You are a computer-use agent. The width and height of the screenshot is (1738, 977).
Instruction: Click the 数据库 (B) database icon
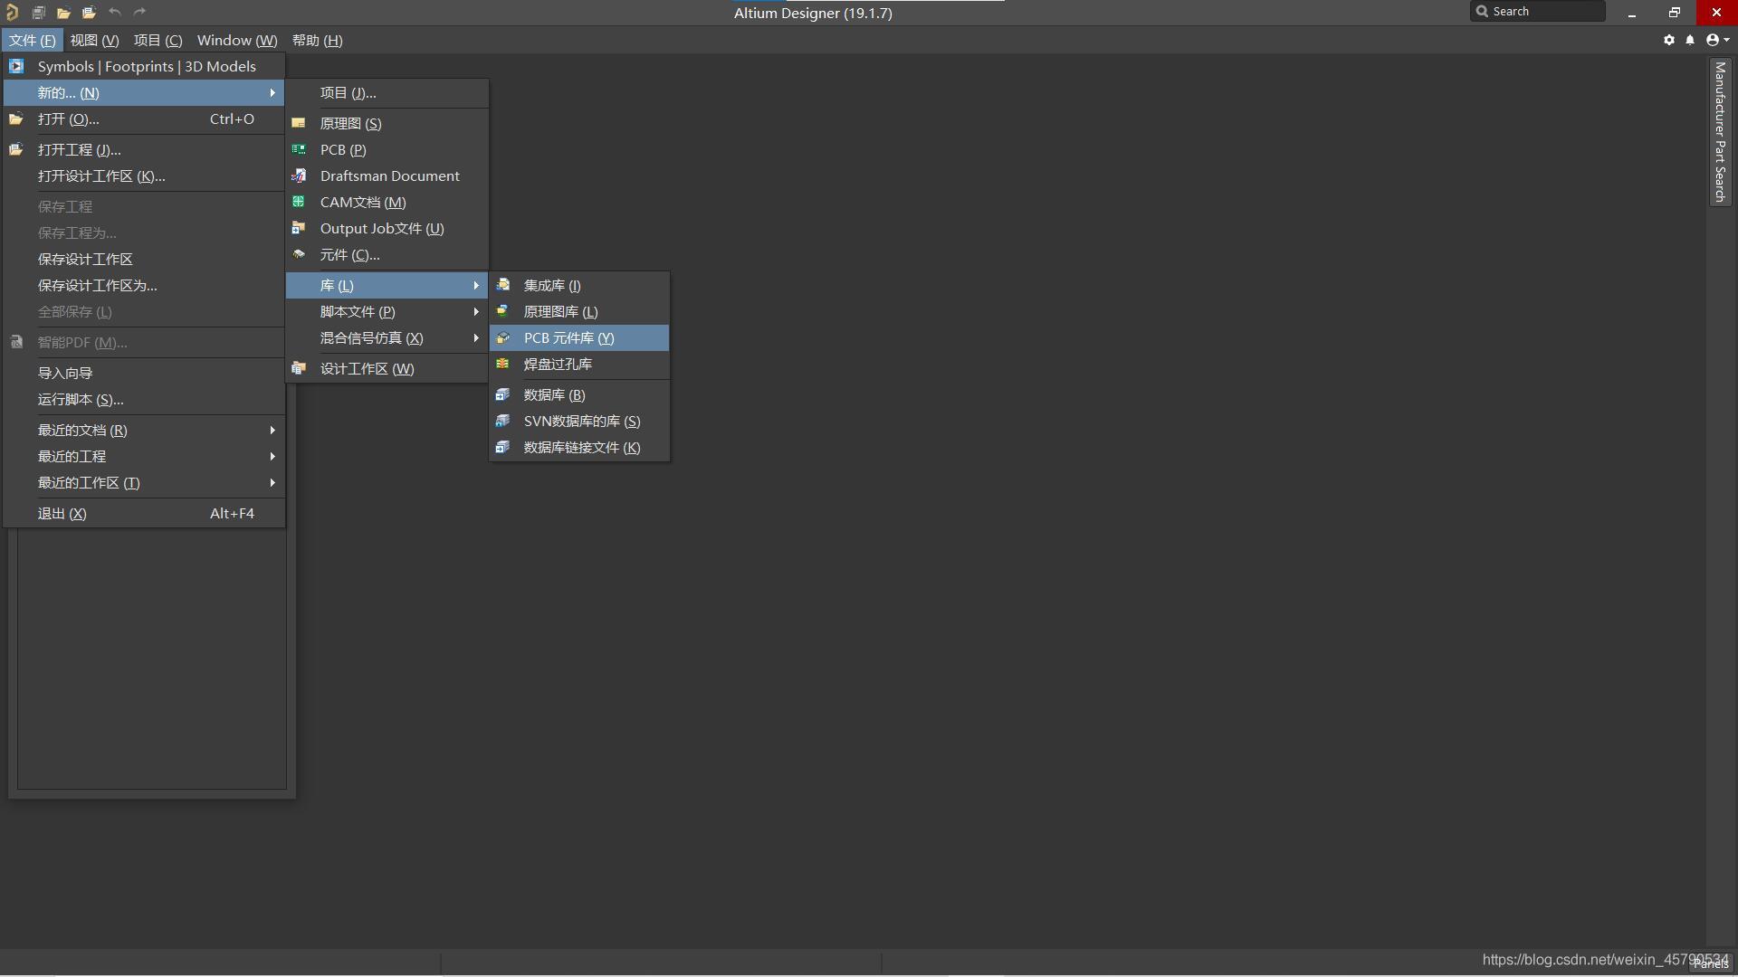pyautogui.click(x=503, y=394)
